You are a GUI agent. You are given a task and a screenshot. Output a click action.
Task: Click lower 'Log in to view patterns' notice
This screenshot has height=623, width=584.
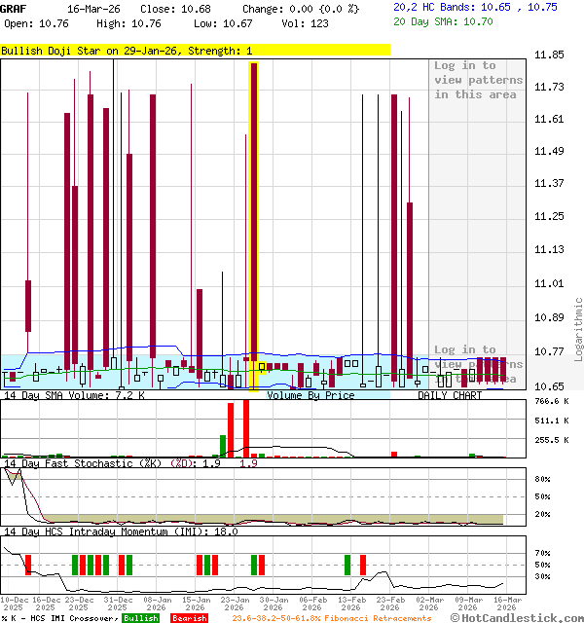(478, 363)
